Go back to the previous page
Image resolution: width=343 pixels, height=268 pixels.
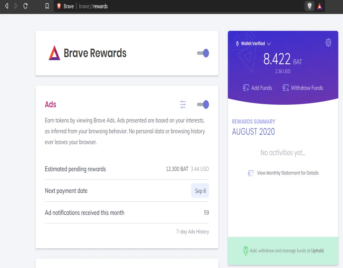pos(7,6)
